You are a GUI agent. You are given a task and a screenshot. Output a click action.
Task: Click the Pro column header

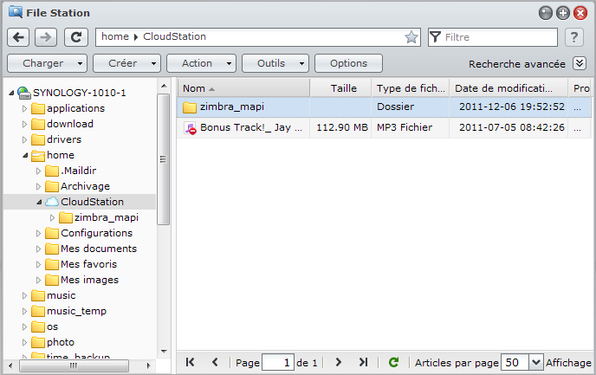click(580, 88)
